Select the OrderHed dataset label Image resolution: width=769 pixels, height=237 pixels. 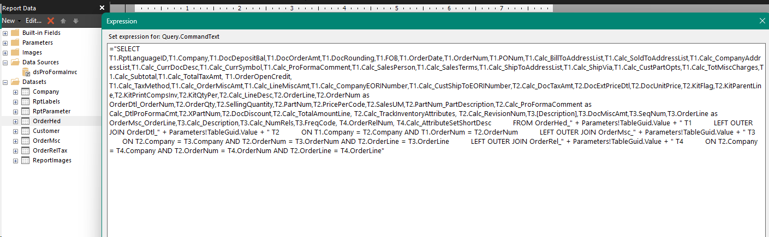click(46, 121)
